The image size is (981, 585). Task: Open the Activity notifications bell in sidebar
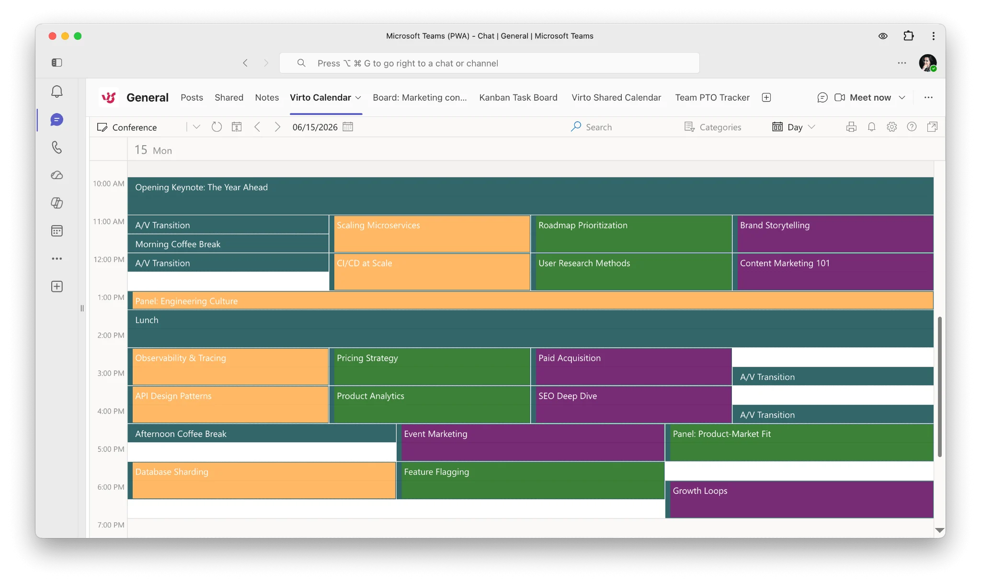57,92
